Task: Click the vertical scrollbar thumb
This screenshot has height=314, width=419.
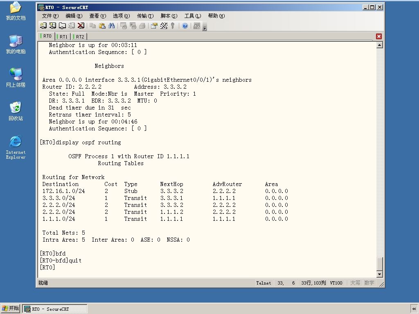Action: pyautogui.click(x=379, y=264)
